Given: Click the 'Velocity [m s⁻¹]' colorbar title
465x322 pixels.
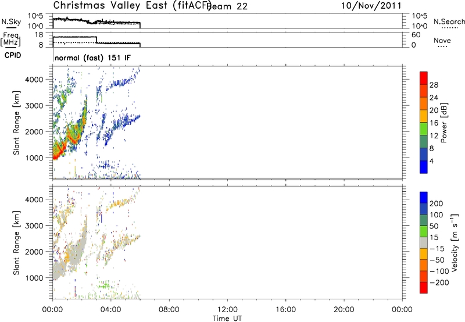Looking at the screenshot, I should point(455,242).
